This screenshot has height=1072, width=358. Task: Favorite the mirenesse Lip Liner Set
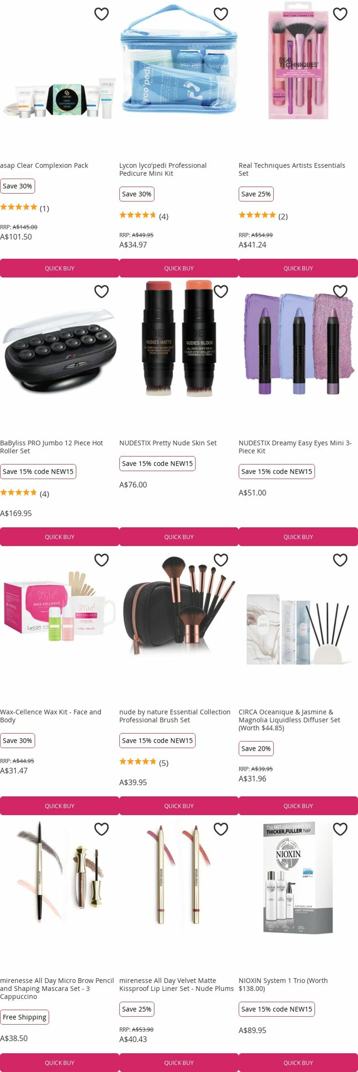tap(221, 829)
